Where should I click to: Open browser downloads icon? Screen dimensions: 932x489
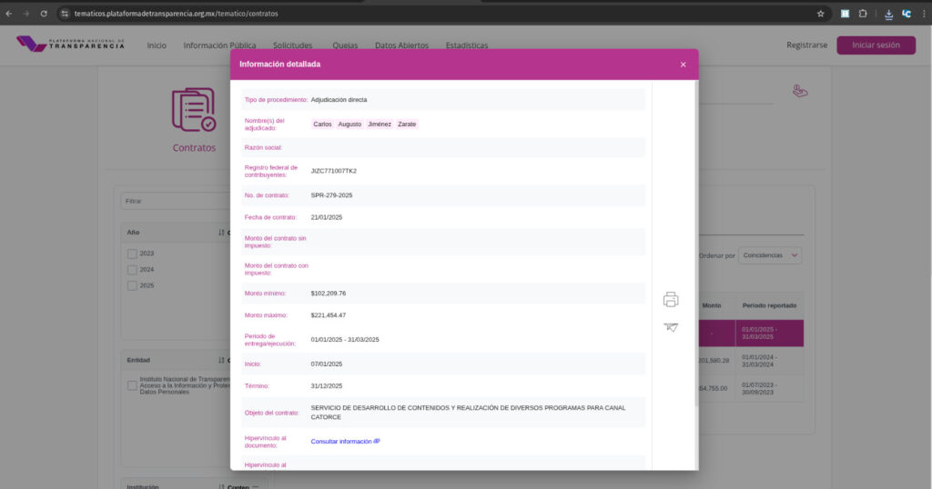[888, 15]
